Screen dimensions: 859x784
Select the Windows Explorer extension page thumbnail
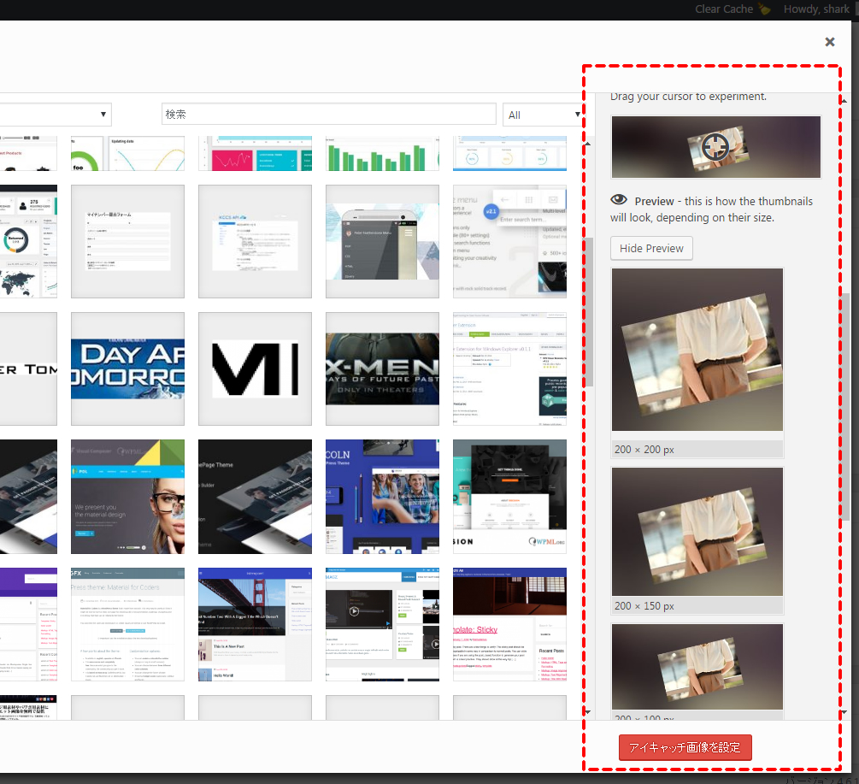(509, 368)
